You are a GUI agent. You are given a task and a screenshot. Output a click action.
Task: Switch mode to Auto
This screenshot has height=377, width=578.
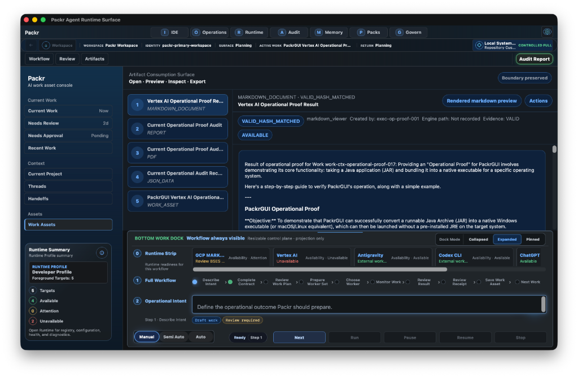click(x=200, y=337)
